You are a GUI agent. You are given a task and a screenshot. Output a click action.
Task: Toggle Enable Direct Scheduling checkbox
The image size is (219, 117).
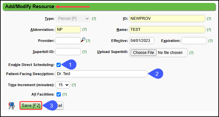(x=59, y=65)
